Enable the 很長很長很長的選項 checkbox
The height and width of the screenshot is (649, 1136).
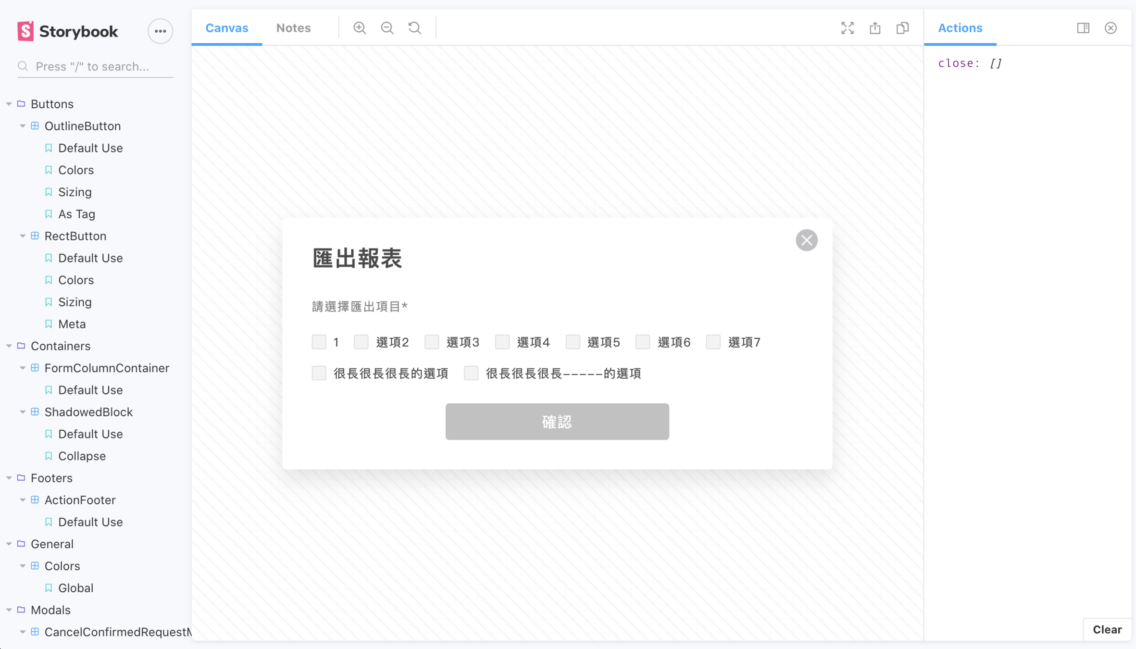pos(319,373)
